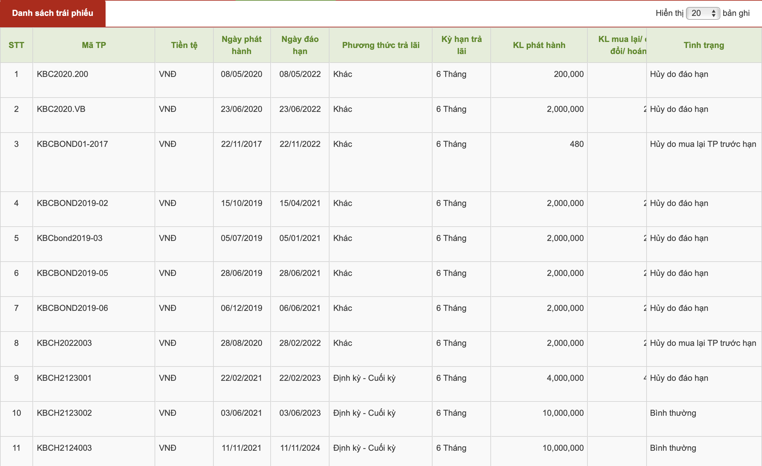
Task: Click the KL phát hành column header
Action: [x=539, y=45]
